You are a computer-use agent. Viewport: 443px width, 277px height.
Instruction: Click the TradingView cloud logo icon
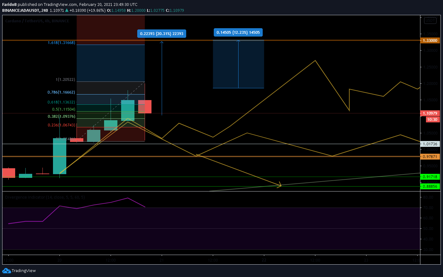[6, 271]
